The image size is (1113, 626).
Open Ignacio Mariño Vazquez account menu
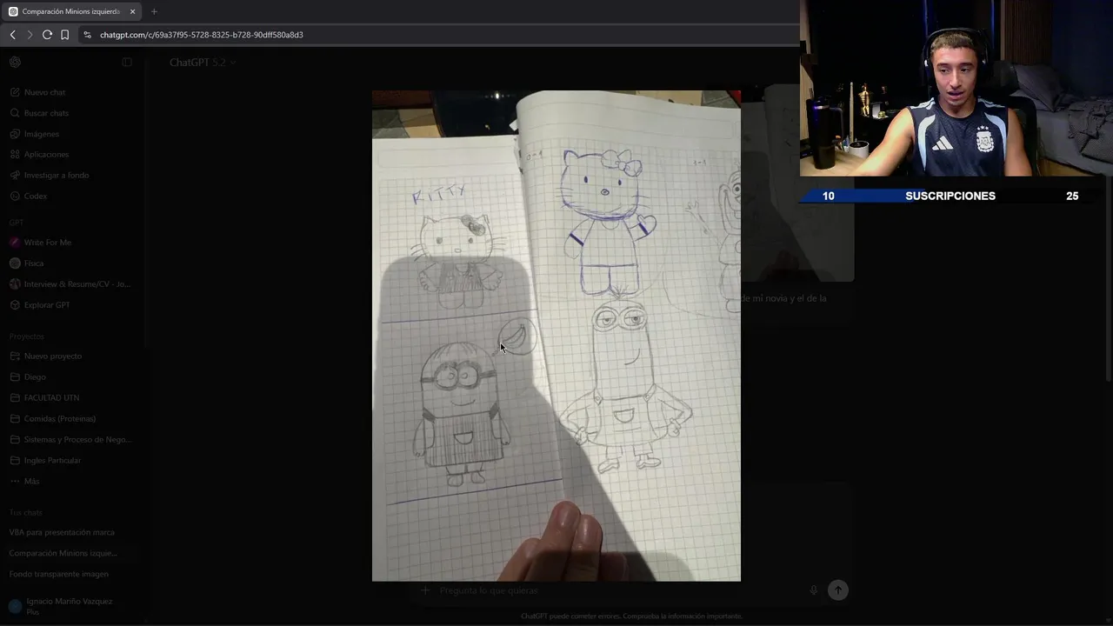tap(70, 606)
